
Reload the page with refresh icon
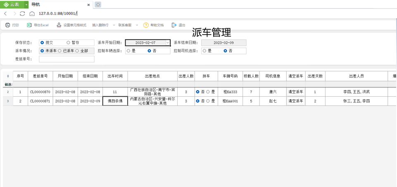pyautogui.click(x=22, y=14)
